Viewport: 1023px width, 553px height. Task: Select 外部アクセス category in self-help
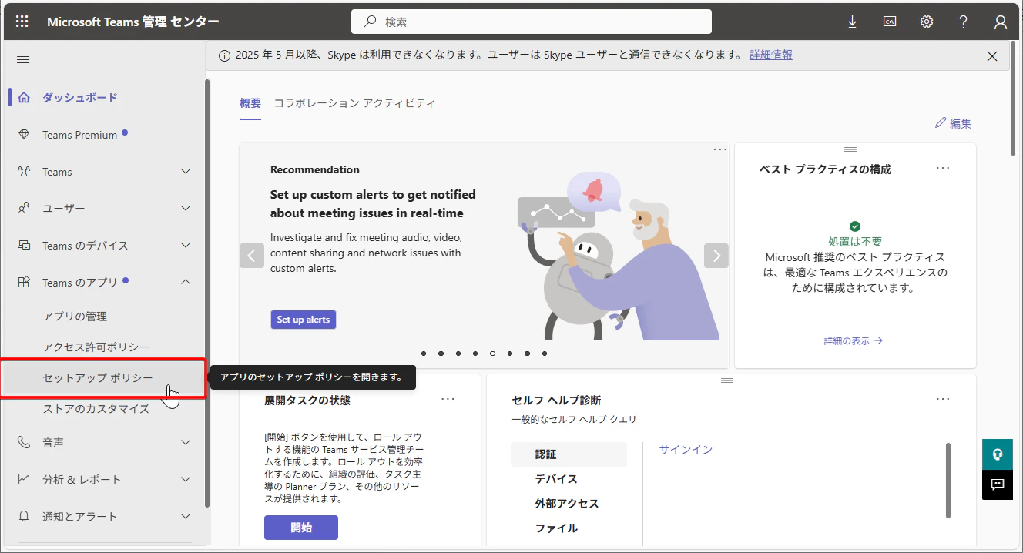tap(567, 504)
